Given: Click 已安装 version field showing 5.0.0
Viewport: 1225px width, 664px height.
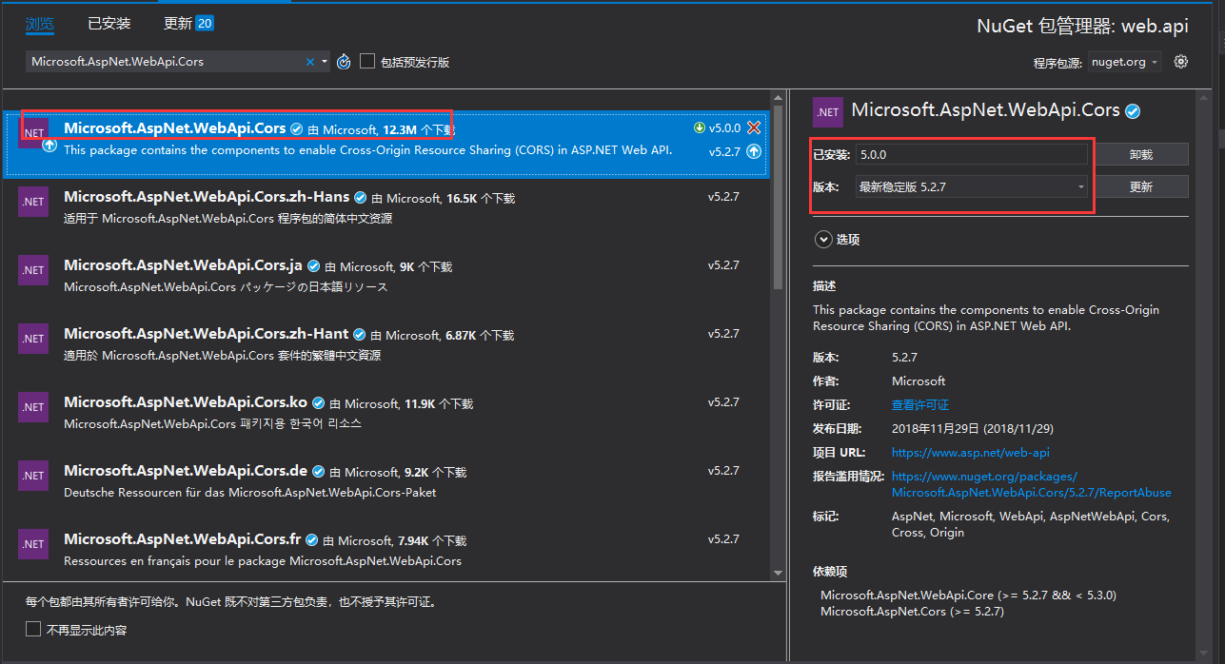Looking at the screenshot, I should pyautogui.click(x=971, y=154).
